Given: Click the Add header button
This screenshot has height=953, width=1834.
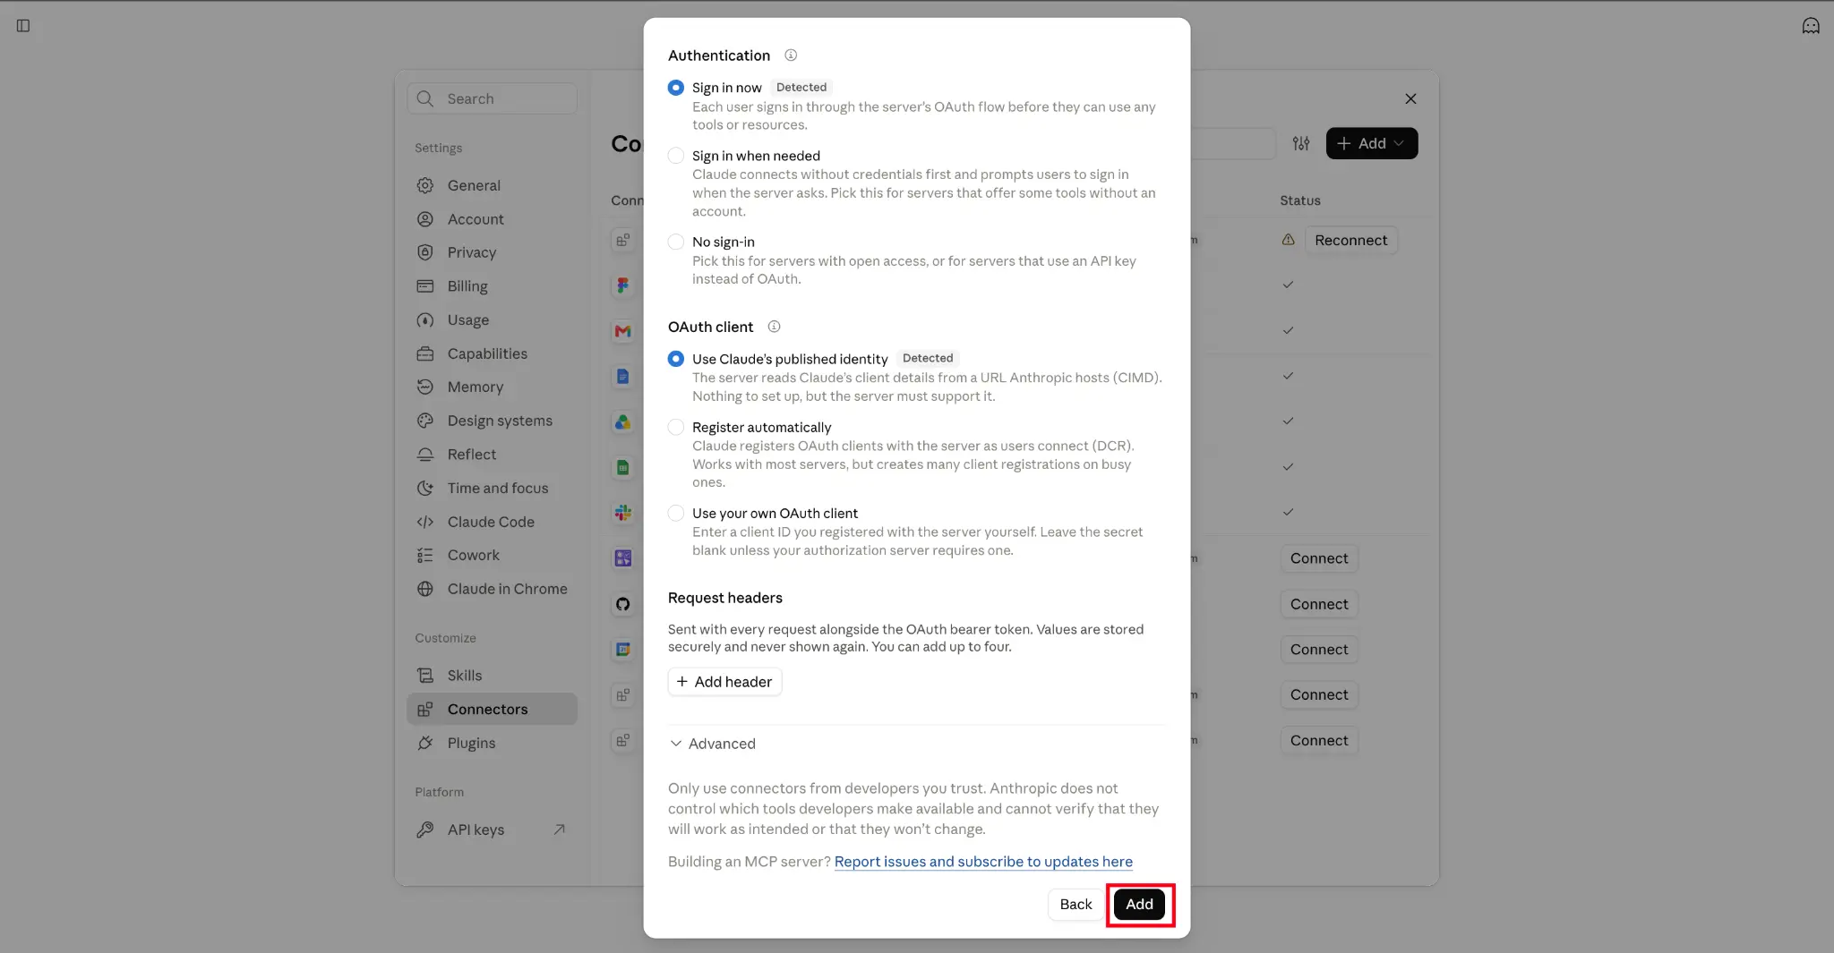Looking at the screenshot, I should (724, 682).
